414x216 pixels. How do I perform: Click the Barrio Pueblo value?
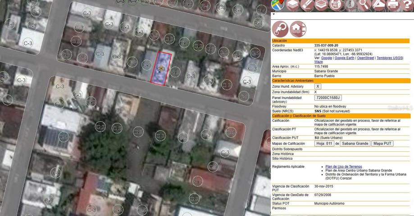pyautogui.click(x=324, y=76)
